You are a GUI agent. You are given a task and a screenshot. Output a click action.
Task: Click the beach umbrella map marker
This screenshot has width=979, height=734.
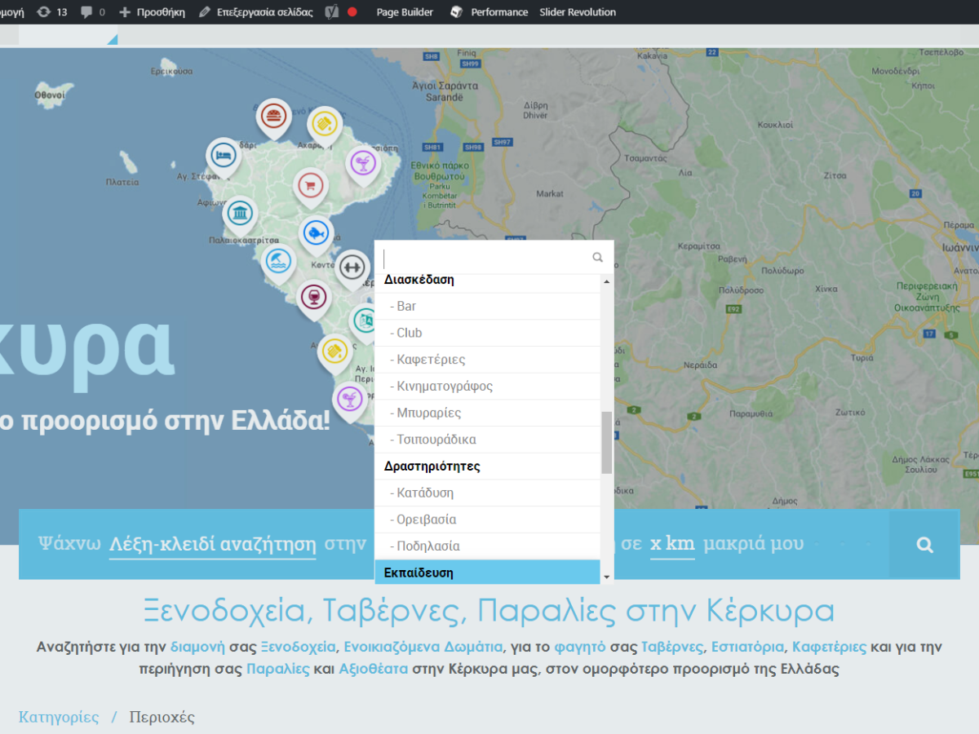pos(279,263)
